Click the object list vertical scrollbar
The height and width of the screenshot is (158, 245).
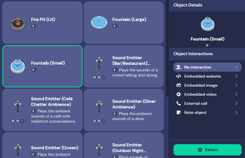pyautogui.click(x=167, y=48)
